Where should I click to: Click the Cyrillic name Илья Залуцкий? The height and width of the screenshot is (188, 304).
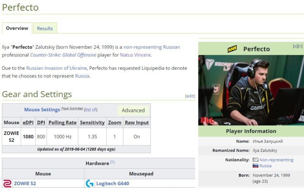pos(268,141)
